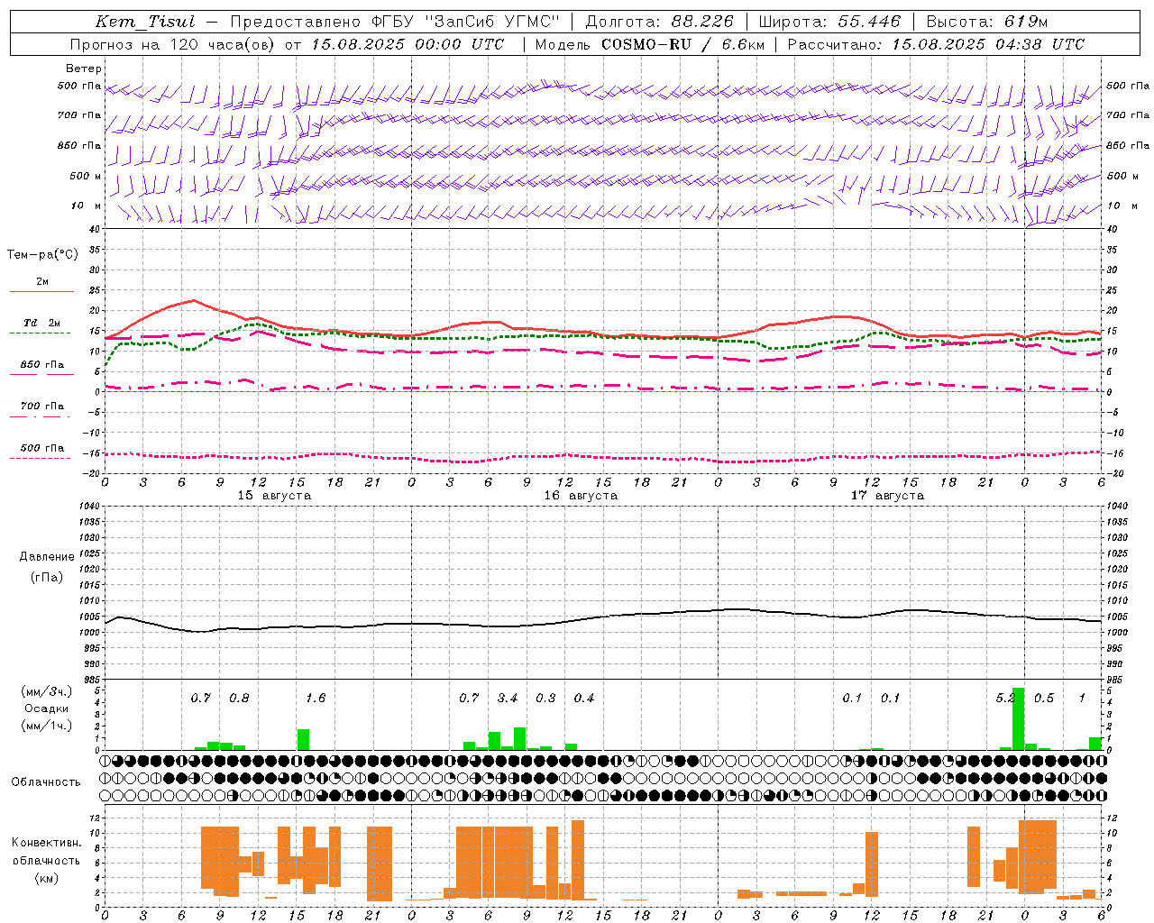
Task: Click the "17 августа" date label
Action: click(x=887, y=496)
